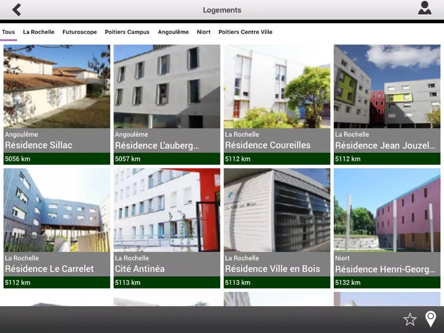Choose the Résidence Coureilles title
Screen dimensions: 444x333
[268, 145]
